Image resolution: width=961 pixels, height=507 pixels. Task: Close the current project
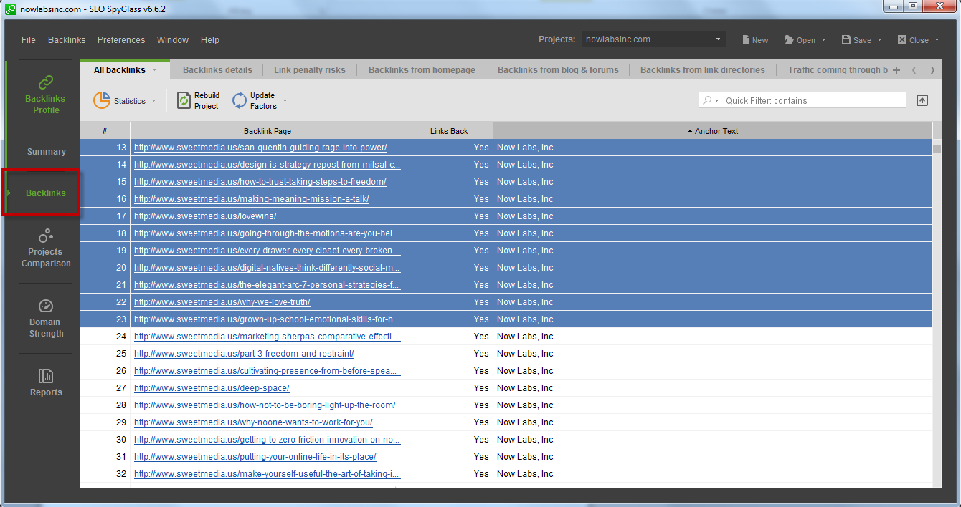[913, 40]
